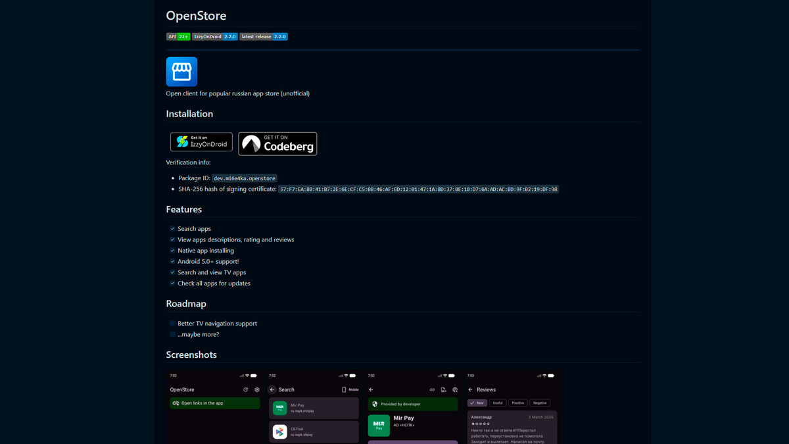This screenshot has height=444, width=789.
Task: Open the IzzyOnDroid 2.2.0 version badge
Action: tap(215, 37)
